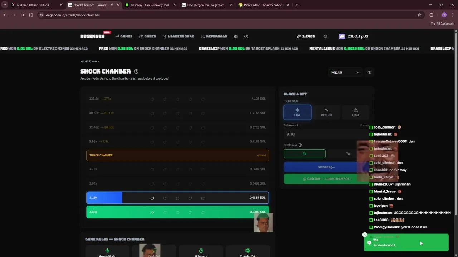Click the Cash Out button
Viewport: 458px width, 257px height.
pyautogui.click(x=326, y=178)
